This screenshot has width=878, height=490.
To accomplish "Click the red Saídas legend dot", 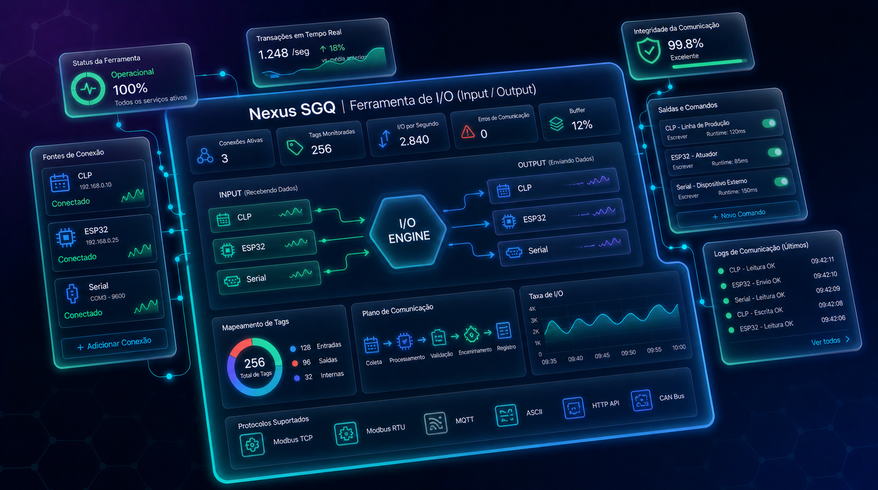I will click(x=295, y=363).
